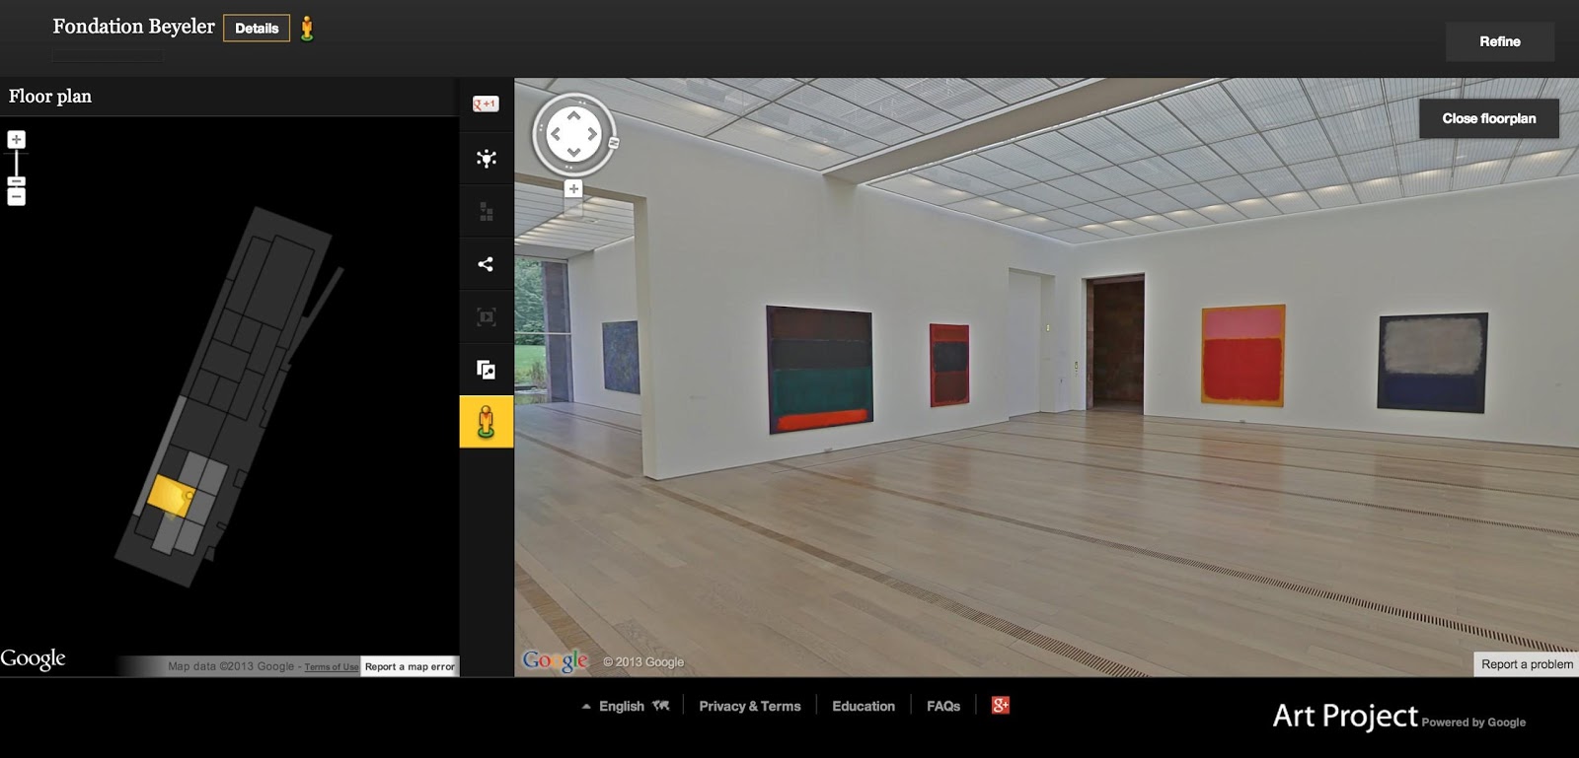The image size is (1579, 758).
Task: Pan the gallery view left with compass arrow
Action: point(556,134)
